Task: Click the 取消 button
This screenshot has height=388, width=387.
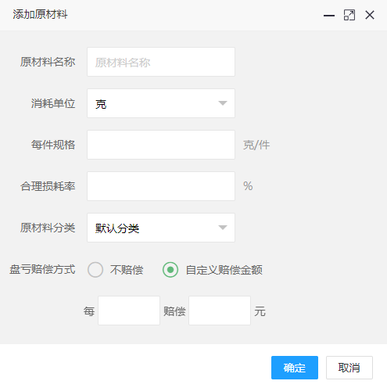Action: coord(349,368)
